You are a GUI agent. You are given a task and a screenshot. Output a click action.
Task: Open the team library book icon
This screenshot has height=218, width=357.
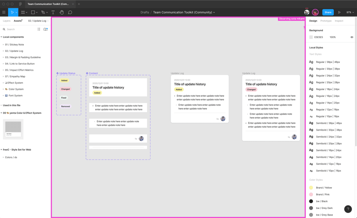[x=46, y=29]
